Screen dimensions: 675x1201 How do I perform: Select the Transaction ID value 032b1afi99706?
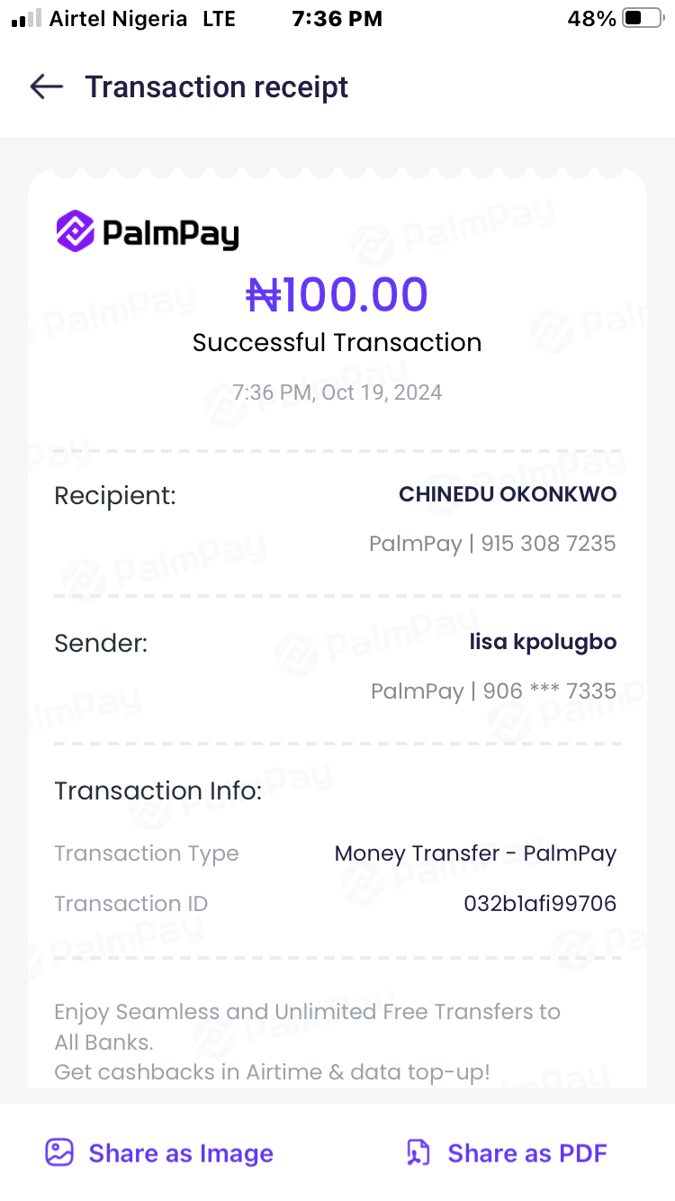pos(540,903)
